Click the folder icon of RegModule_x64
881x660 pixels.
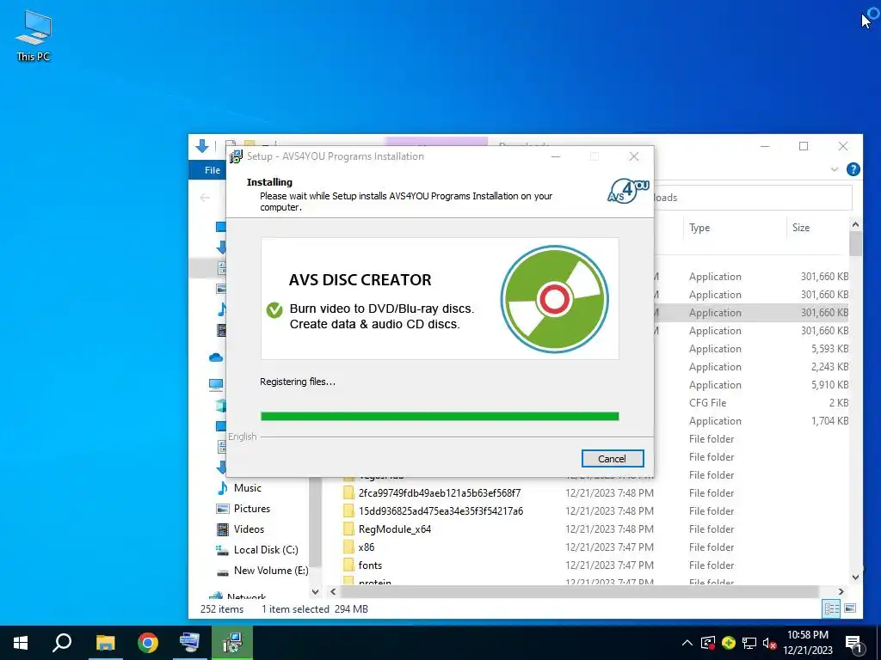(x=349, y=529)
